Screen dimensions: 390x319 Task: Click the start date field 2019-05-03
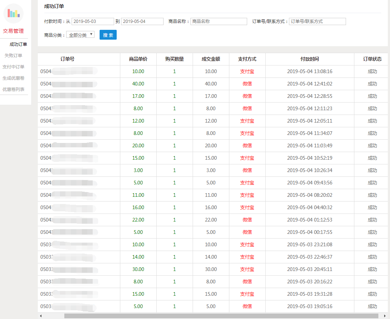93,21
